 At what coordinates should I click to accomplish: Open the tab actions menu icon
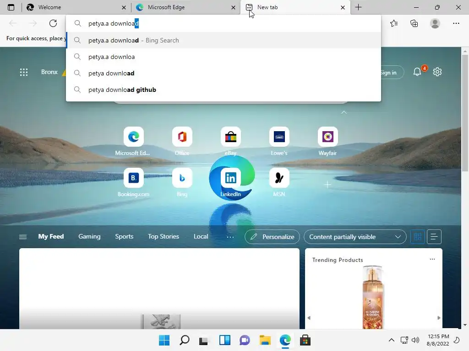pyautogui.click(x=11, y=7)
